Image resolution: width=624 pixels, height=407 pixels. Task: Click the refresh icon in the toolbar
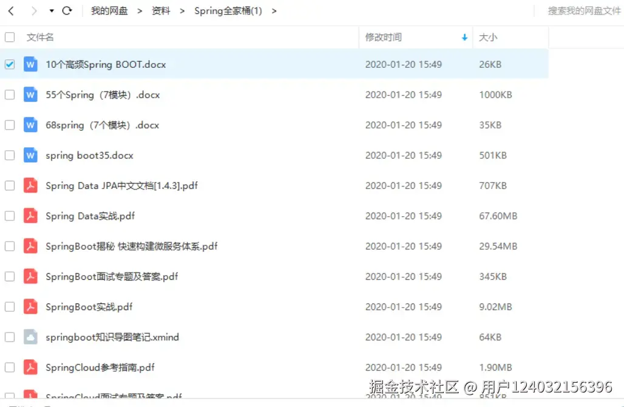click(67, 10)
